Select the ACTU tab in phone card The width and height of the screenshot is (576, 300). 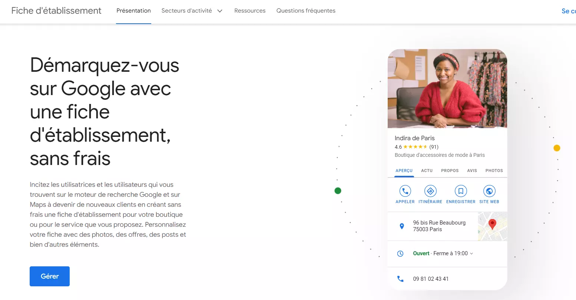tap(427, 171)
